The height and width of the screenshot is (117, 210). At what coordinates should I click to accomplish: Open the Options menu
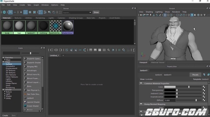tap(55, 5)
